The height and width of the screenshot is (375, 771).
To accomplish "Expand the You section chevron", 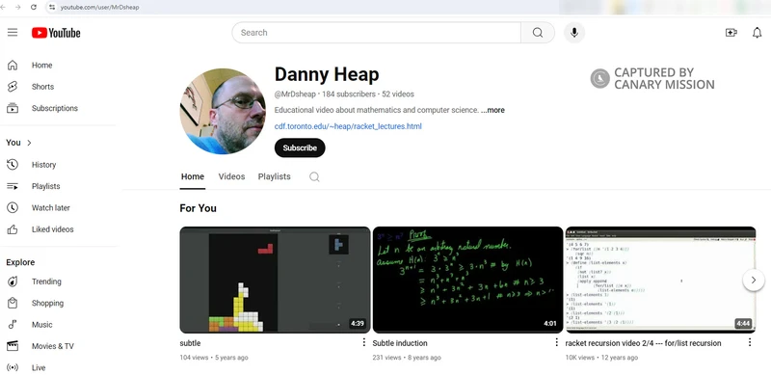I will (29, 143).
